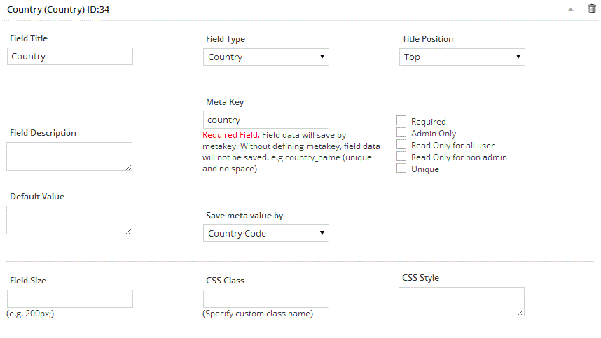Viewport: 601px width, 338px height.
Task: Click the Country (Country) ID:34 header title
Action: pos(58,10)
